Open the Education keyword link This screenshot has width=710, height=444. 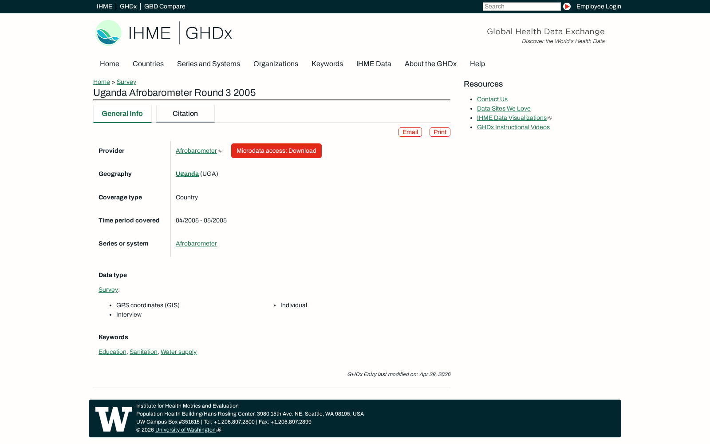(112, 352)
